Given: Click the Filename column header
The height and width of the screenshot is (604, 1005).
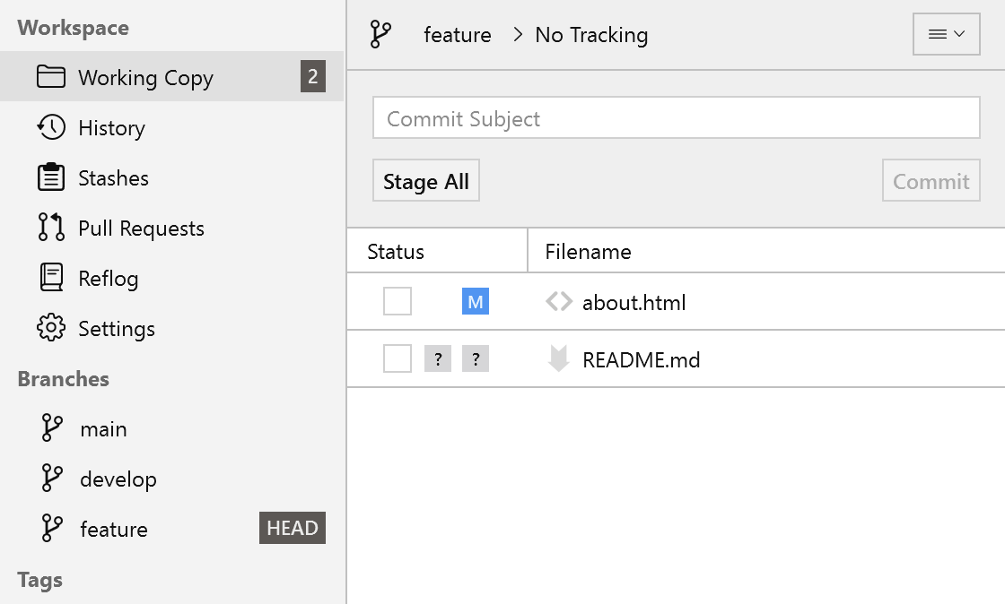Looking at the screenshot, I should tap(588, 252).
